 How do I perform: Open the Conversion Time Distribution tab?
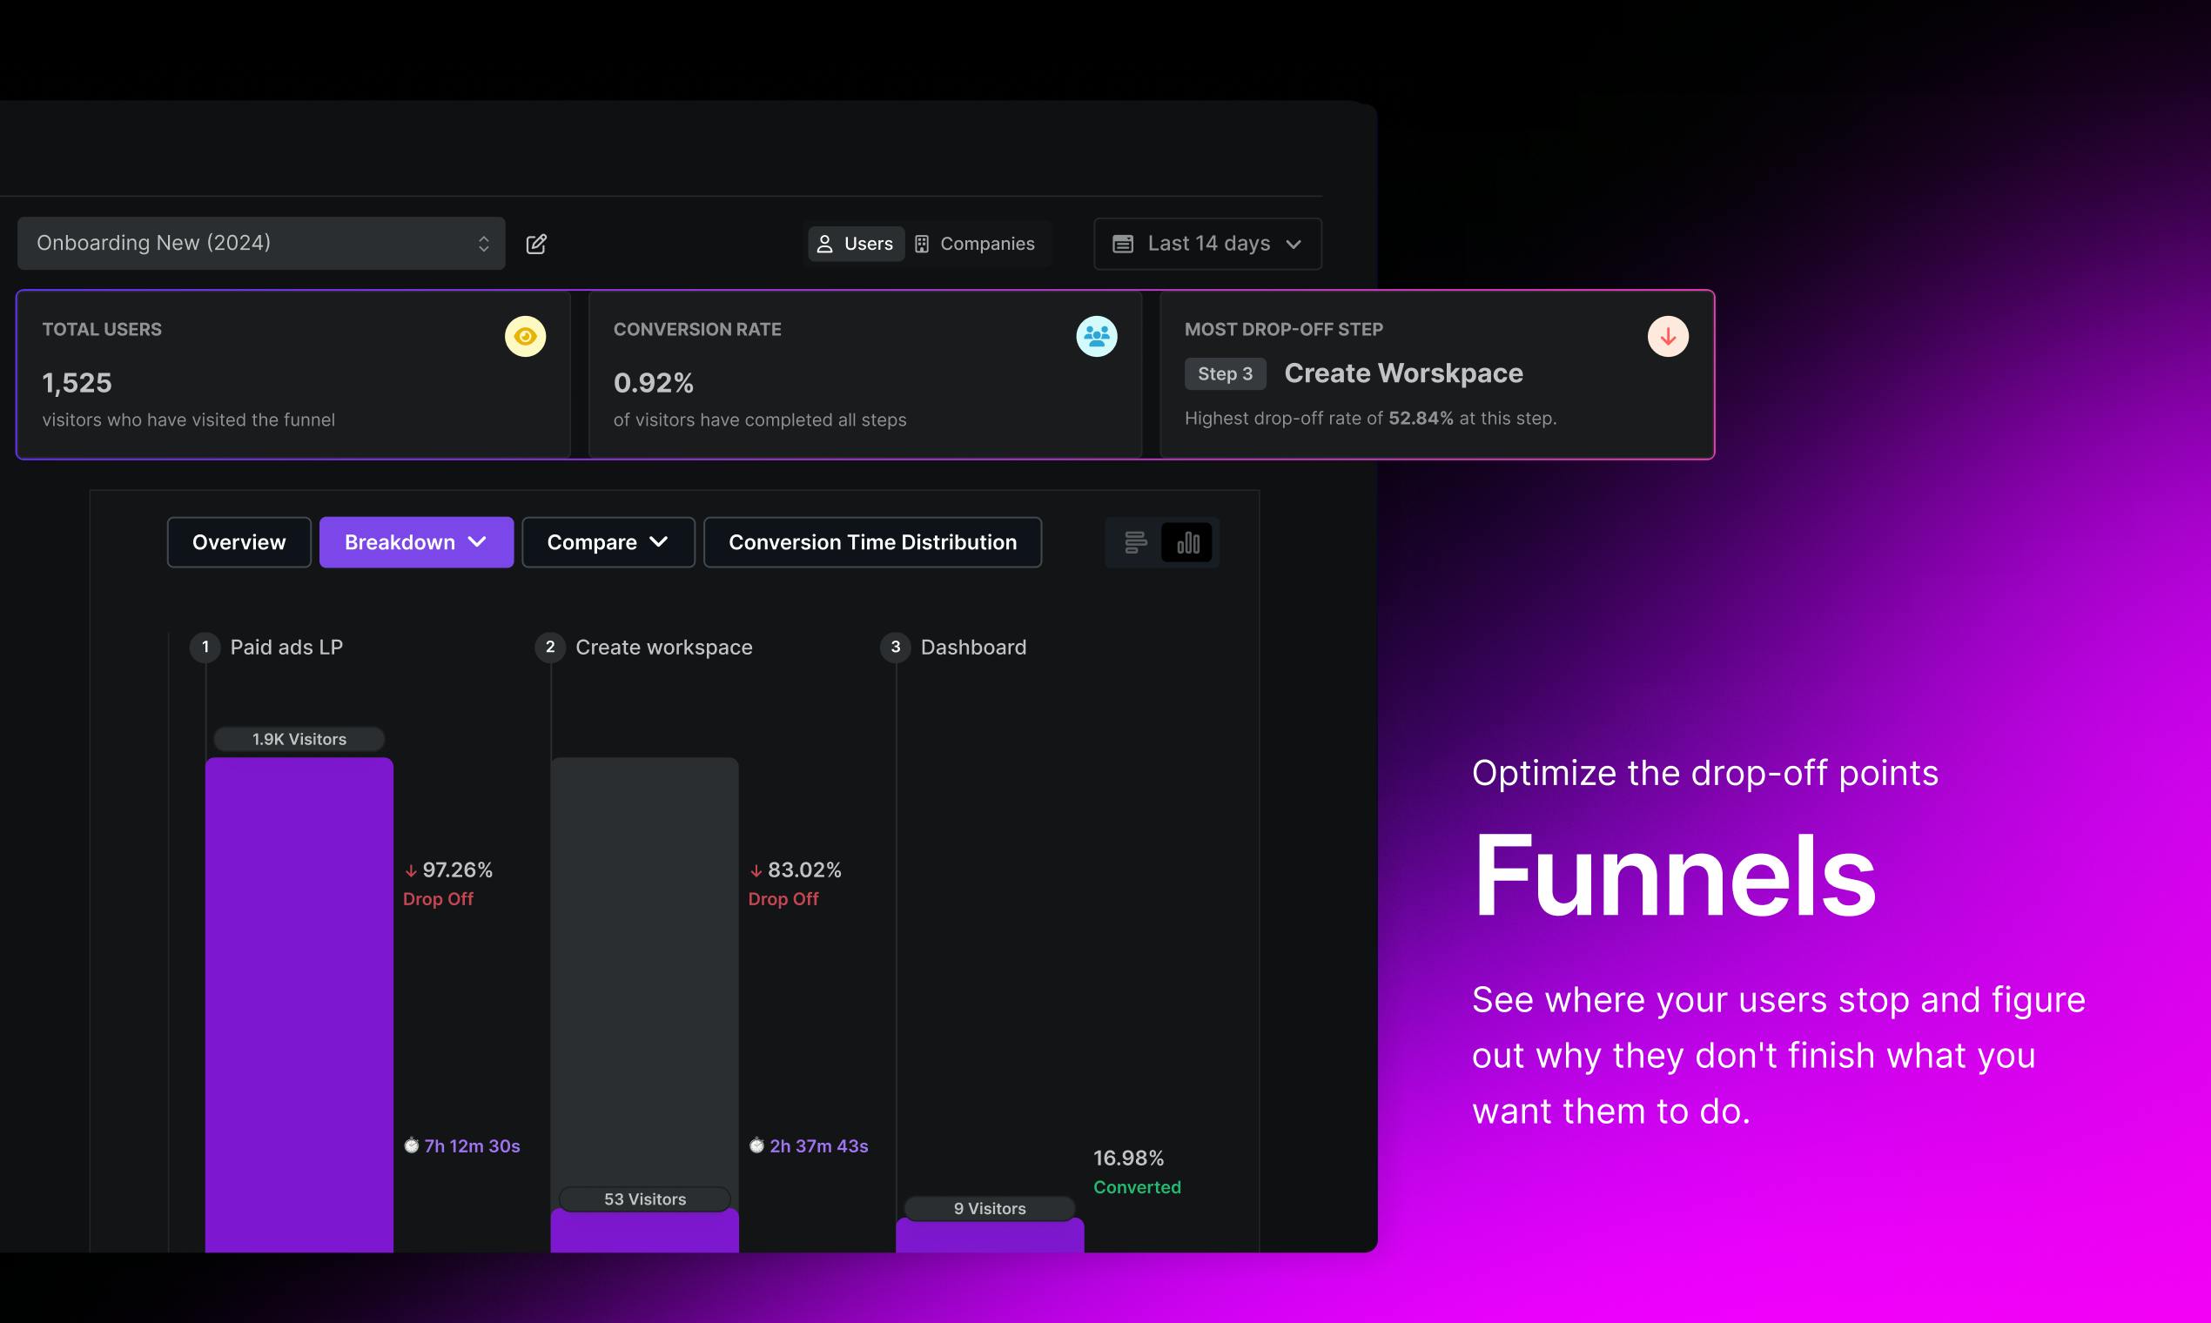coord(872,542)
